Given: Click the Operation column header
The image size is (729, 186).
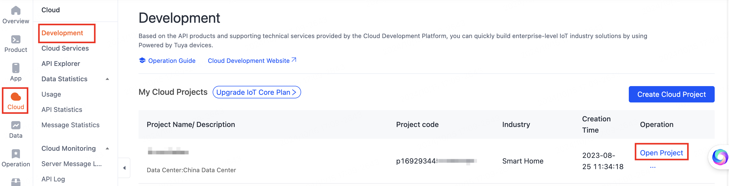Looking at the screenshot, I should pyautogui.click(x=657, y=125).
